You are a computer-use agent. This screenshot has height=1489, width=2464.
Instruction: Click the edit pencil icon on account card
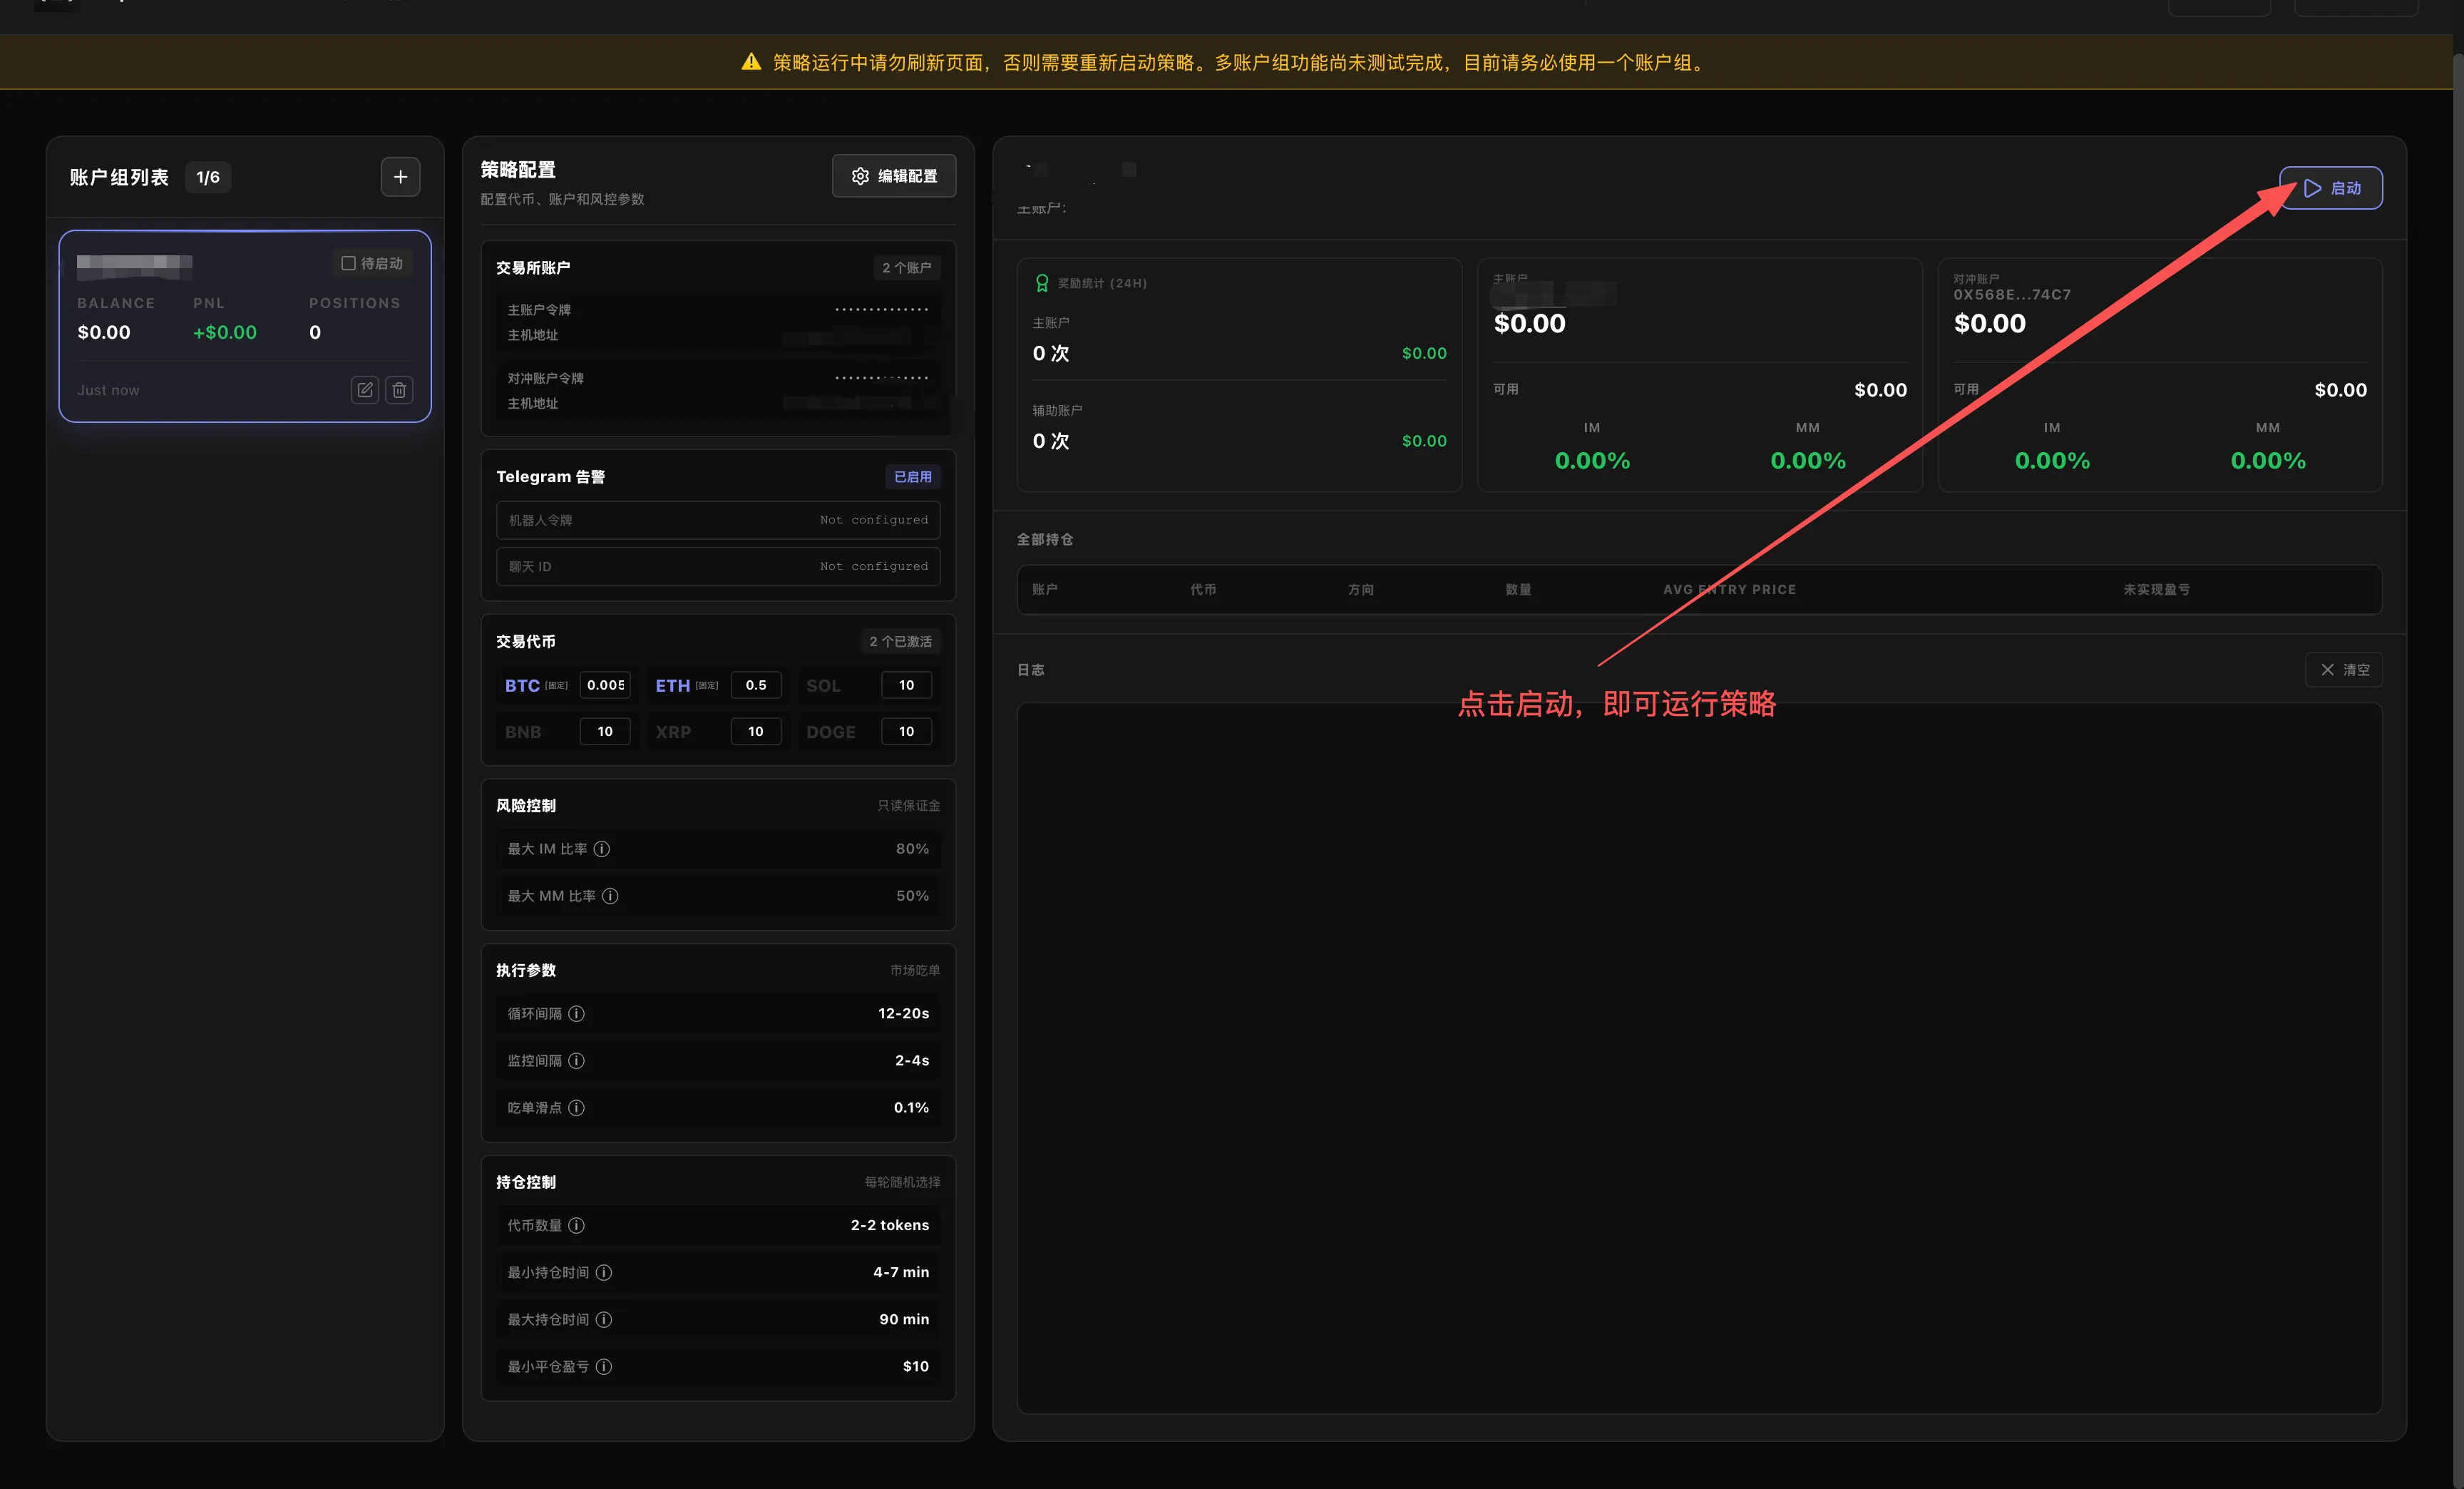(365, 390)
